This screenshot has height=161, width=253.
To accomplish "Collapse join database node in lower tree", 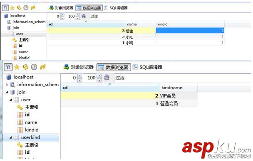I will pos(7,92).
